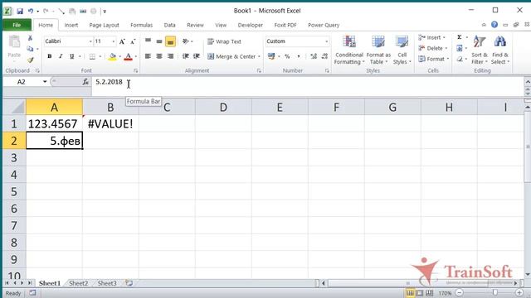Viewport: 531px width, 298px height.
Task: Open the font name dropdown
Action: click(x=90, y=41)
